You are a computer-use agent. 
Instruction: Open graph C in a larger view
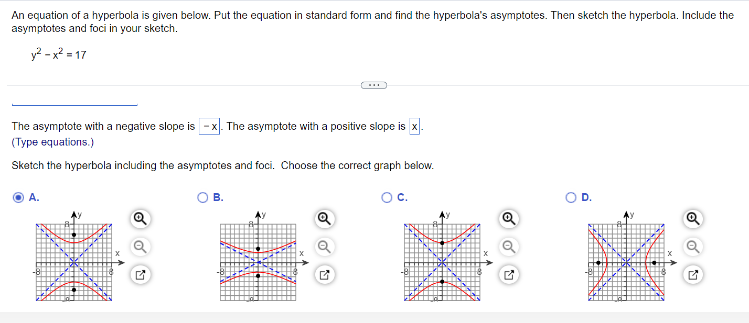click(508, 274)
